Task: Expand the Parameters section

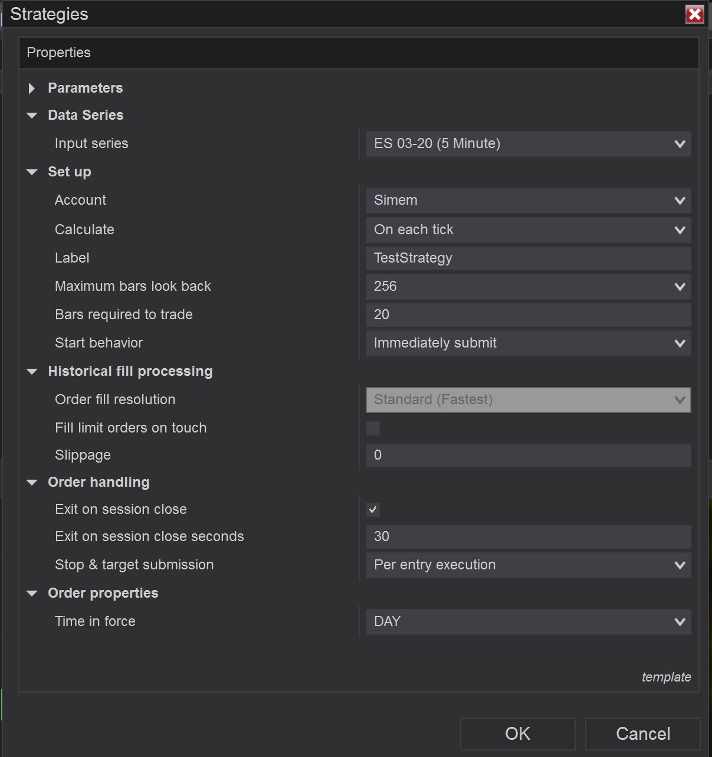Action: [x=32, y=89]
